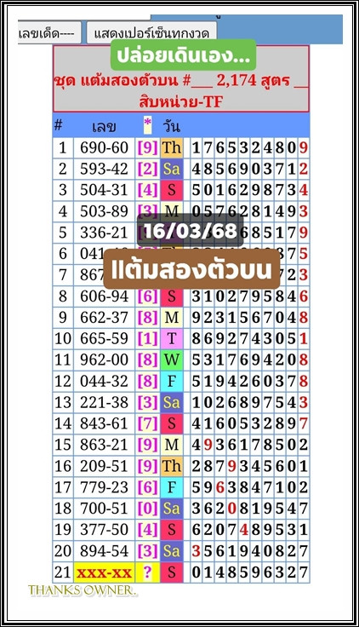The height and width of the screenshot is (627, 359).
Task: Select the 894-54 entry in row 20
Action: point(105,551)
